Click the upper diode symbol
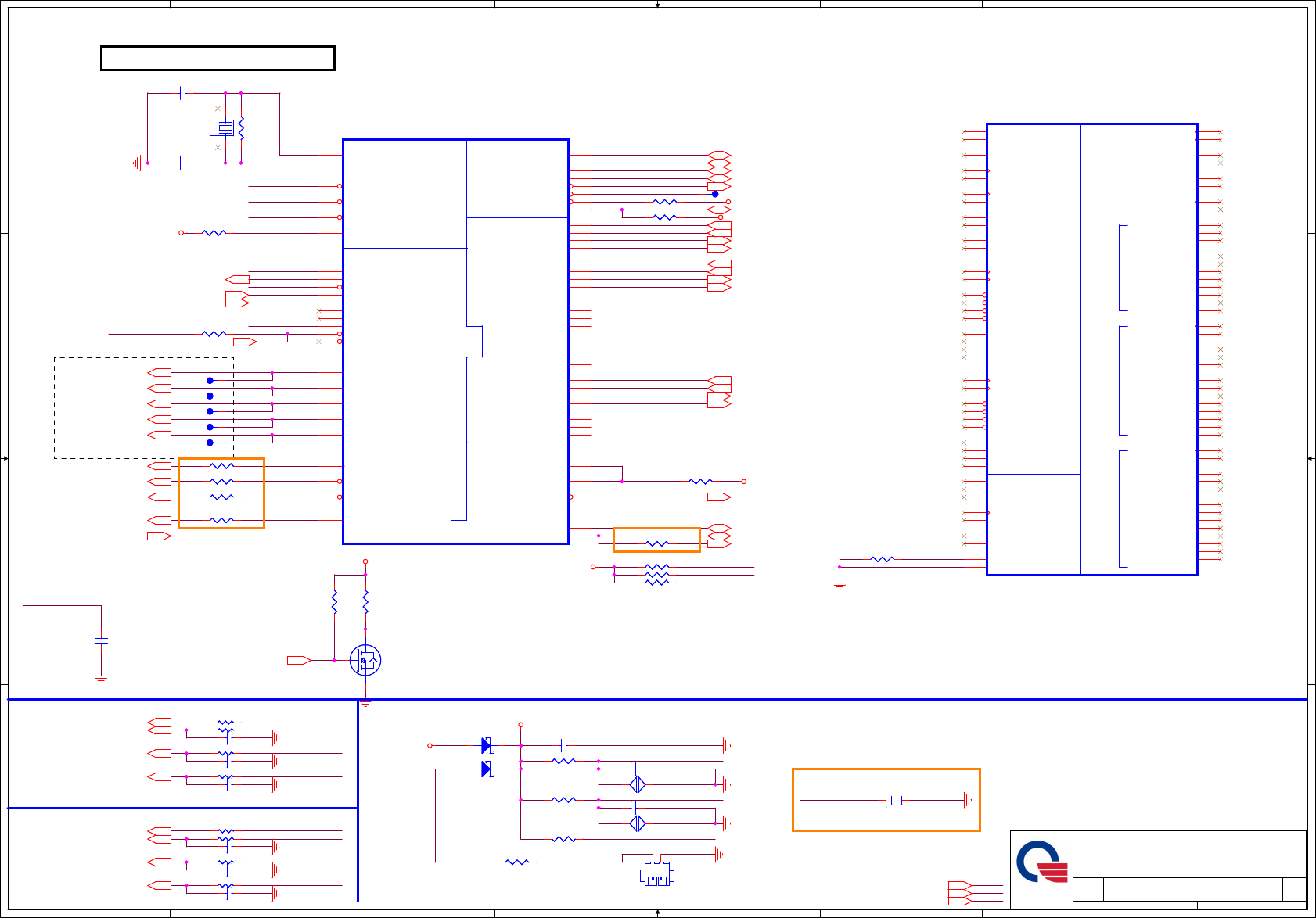 [x=487, y=745]
